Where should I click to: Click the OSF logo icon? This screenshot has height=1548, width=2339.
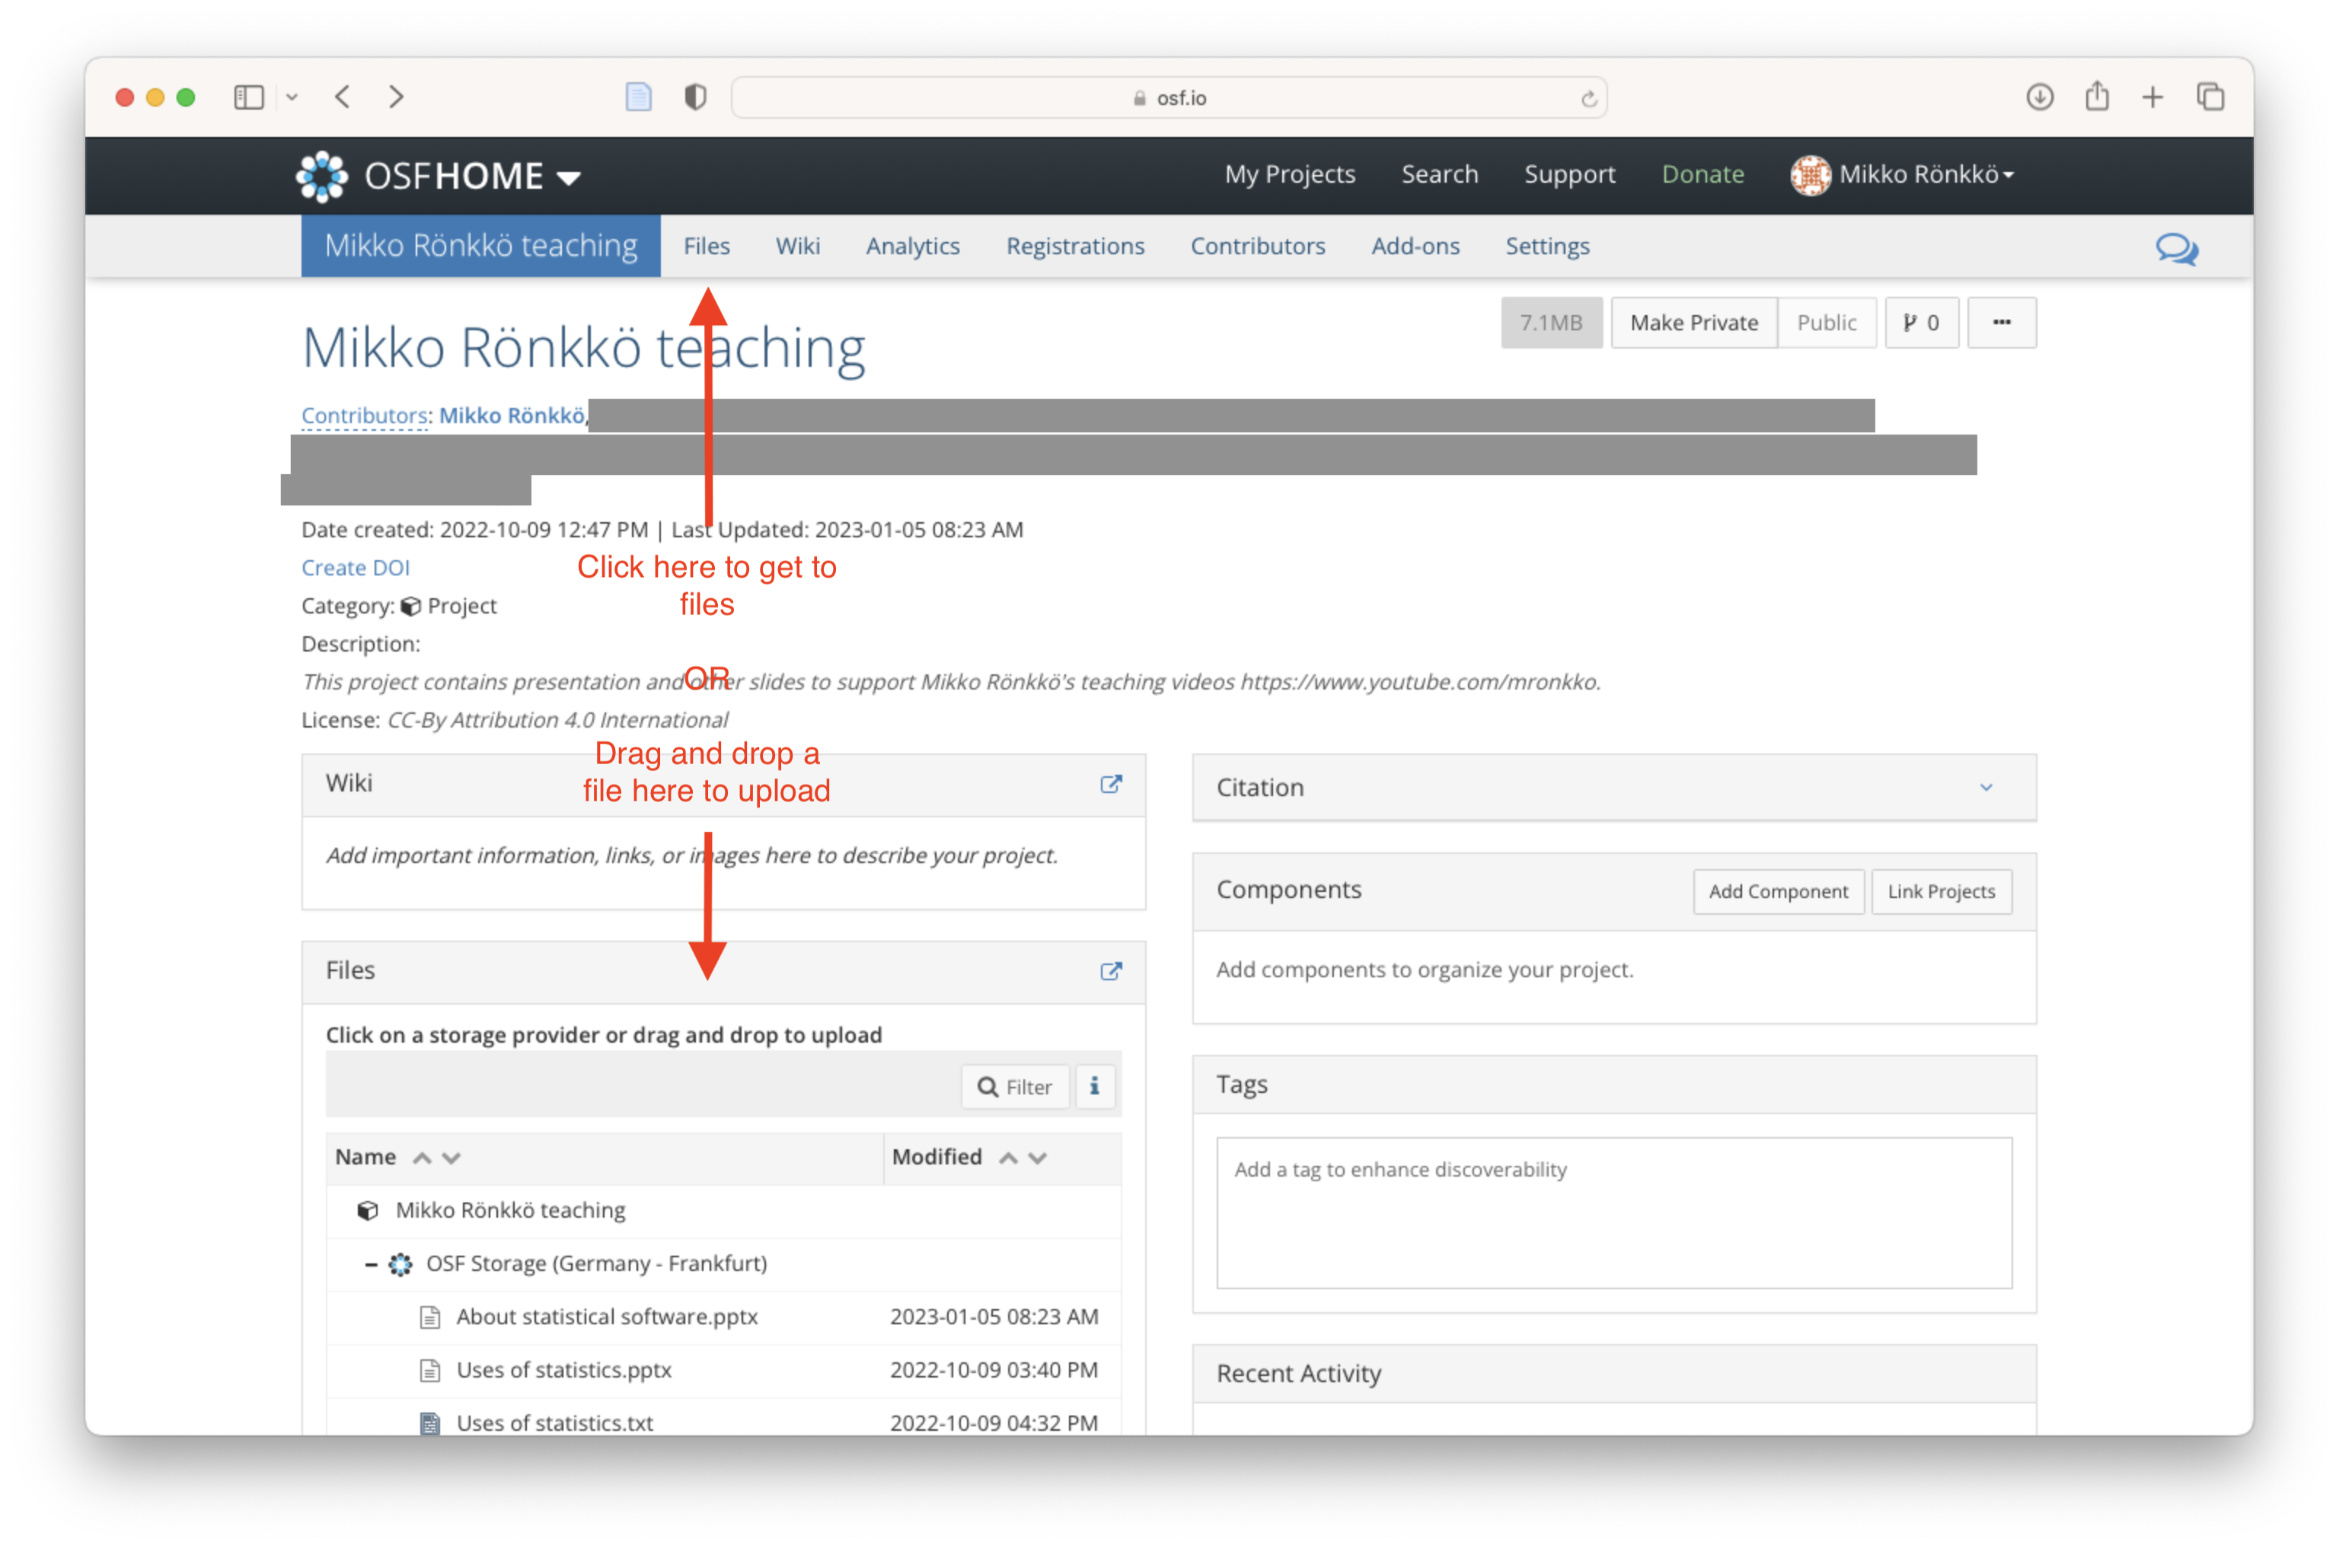[322, 176]
